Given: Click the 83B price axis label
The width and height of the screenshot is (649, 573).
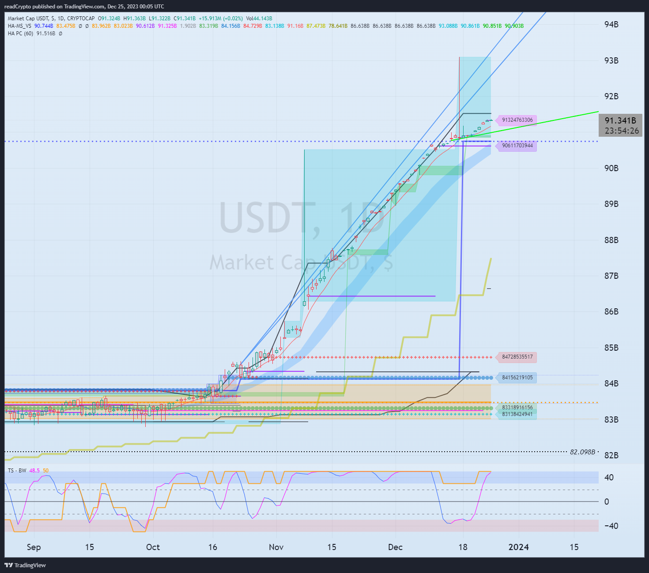Looking at the screenshot, I should pos(611,419).
